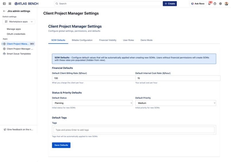Image resolution: width=231 pixels, height=162 pixels.
Task: Click the Ask Rovo button
Action: pos(198,4)
